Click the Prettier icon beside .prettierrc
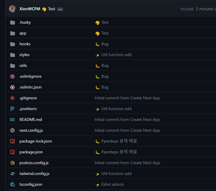The height and width of the screenshot is (191, 216). [x=12, y=109]
